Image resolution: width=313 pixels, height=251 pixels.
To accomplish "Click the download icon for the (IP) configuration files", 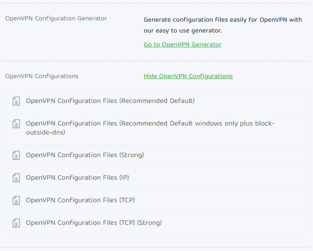I will click(x=16, y=178).
